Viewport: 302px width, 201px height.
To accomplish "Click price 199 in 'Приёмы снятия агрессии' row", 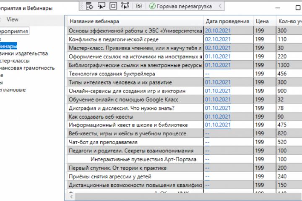I will pos(260,176).
